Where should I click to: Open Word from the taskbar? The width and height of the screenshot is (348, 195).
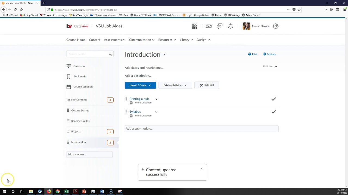102,191
